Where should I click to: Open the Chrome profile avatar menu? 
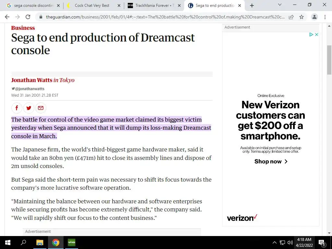(x=314, y=17)
